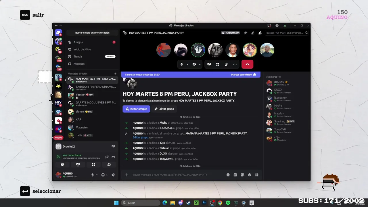Create a new direct message with plus

(115, 74)
